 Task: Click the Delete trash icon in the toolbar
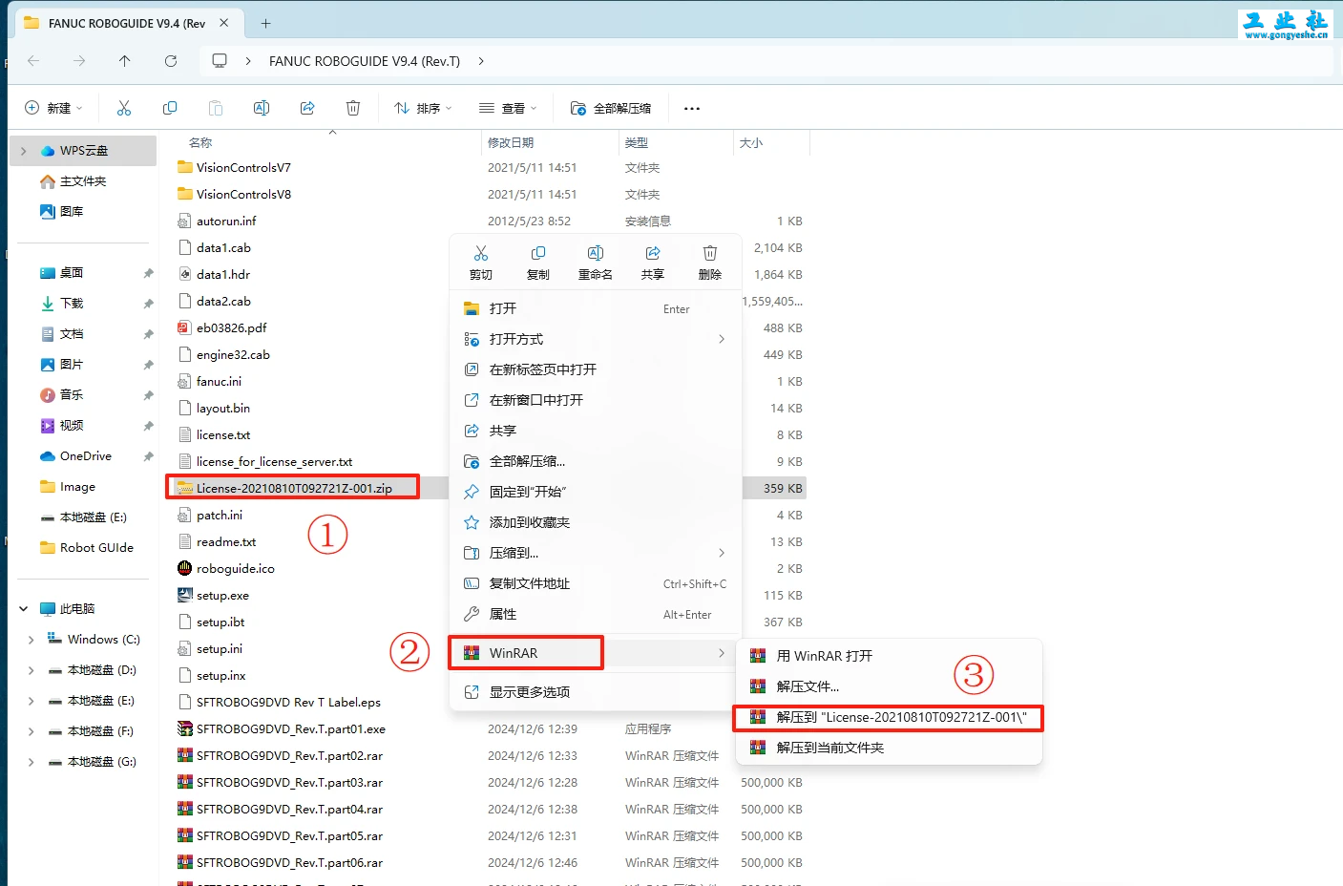(x=353, y=108)
